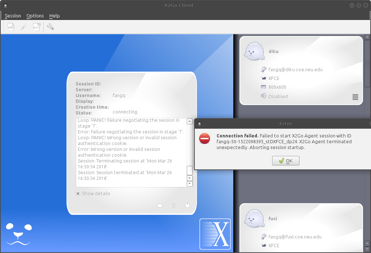Click the seal avatar on the fuxi card
The height and width of the screenshot is (253, 371).
[254, 218]
